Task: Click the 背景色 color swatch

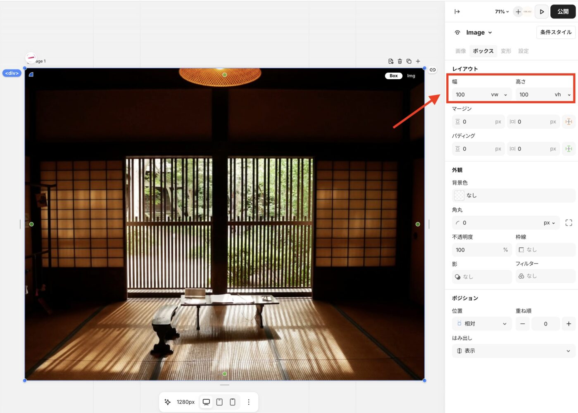Action: (459, 195)
